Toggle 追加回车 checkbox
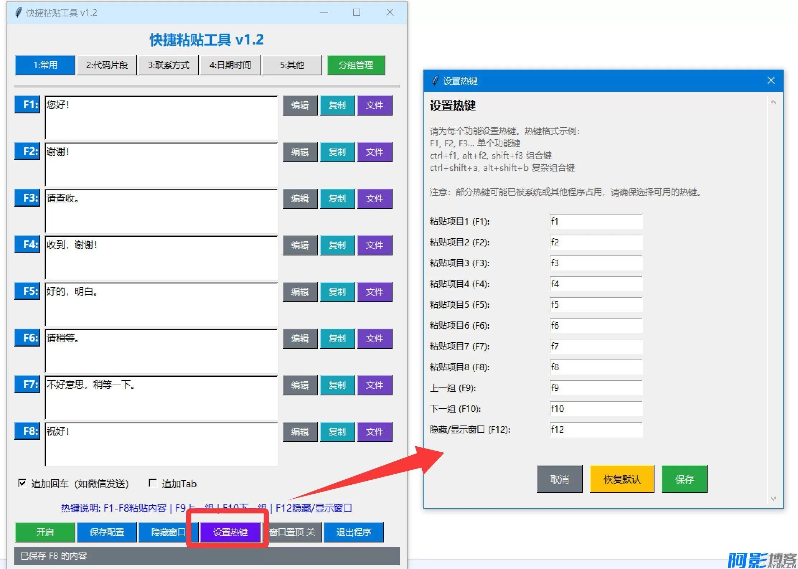798x569 pixels. point(22,483)
